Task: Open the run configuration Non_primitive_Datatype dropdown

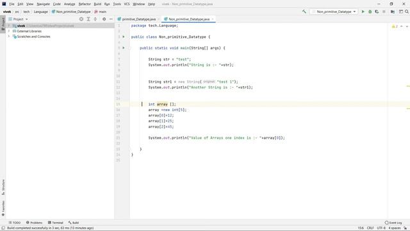Action: pos(334,12)
